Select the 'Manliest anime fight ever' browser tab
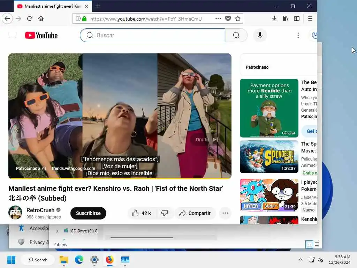This screenshot has height=268, width=357. [53, 6]
